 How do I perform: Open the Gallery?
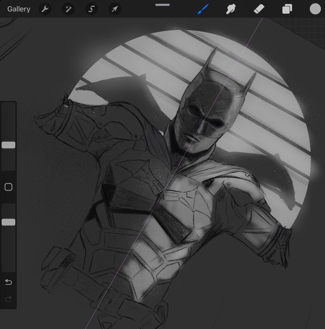click(19, 9)
